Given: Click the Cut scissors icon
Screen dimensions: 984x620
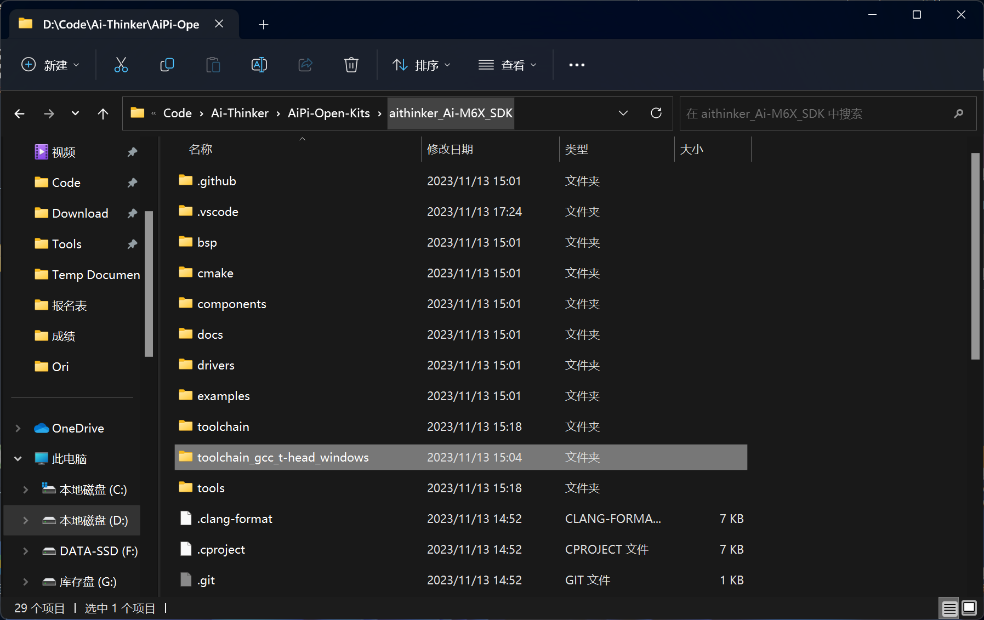Looking at the screenshot, I should point(121,65).
